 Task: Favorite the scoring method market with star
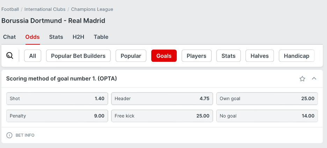point(302,79)
